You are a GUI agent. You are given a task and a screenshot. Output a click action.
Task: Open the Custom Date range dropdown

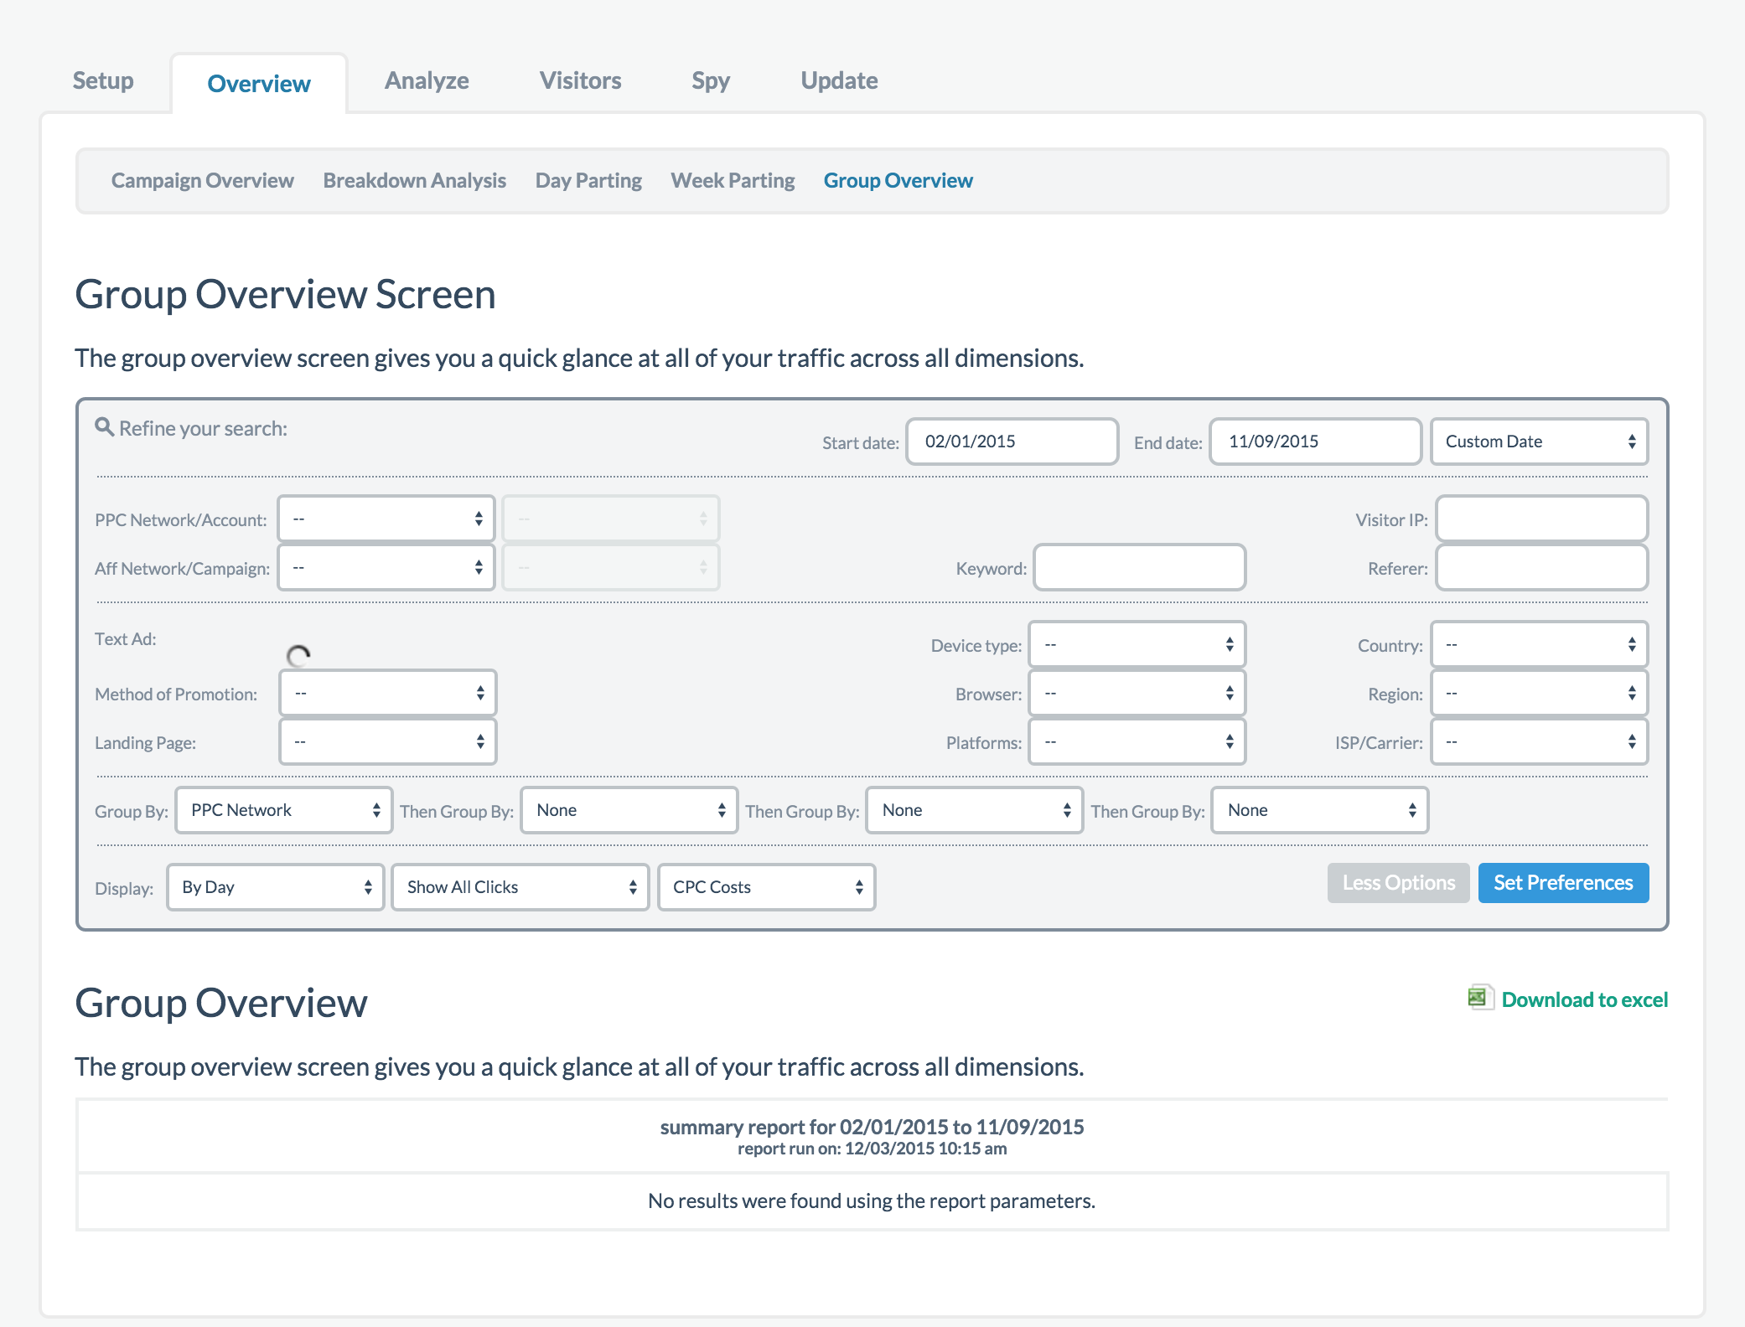(1539, 441)
